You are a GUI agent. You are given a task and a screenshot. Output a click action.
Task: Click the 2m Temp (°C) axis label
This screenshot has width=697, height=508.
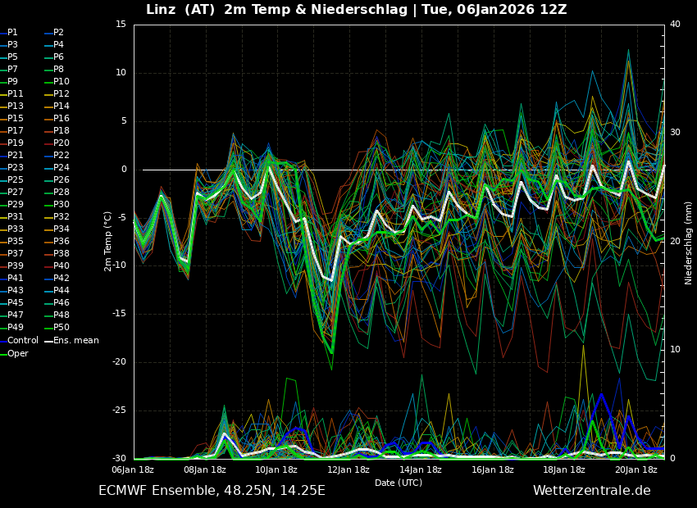[107, 241]
